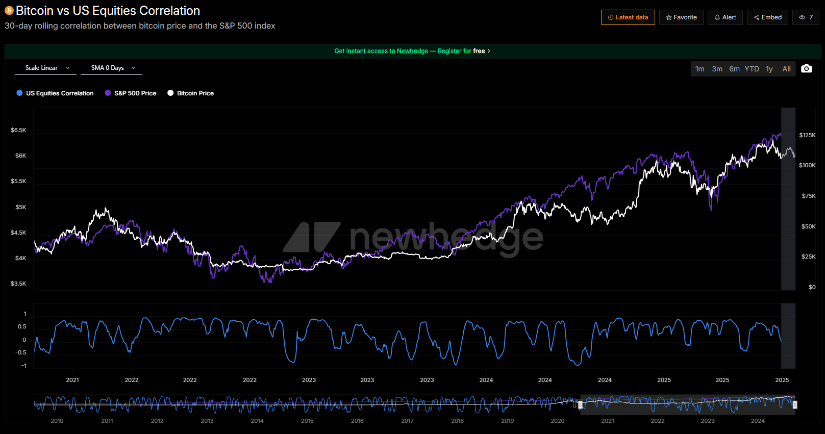Take a chart snapshot with camera icon
Image resolution: width=825 pixels, height=434 pixels.
tap(806, 69)
